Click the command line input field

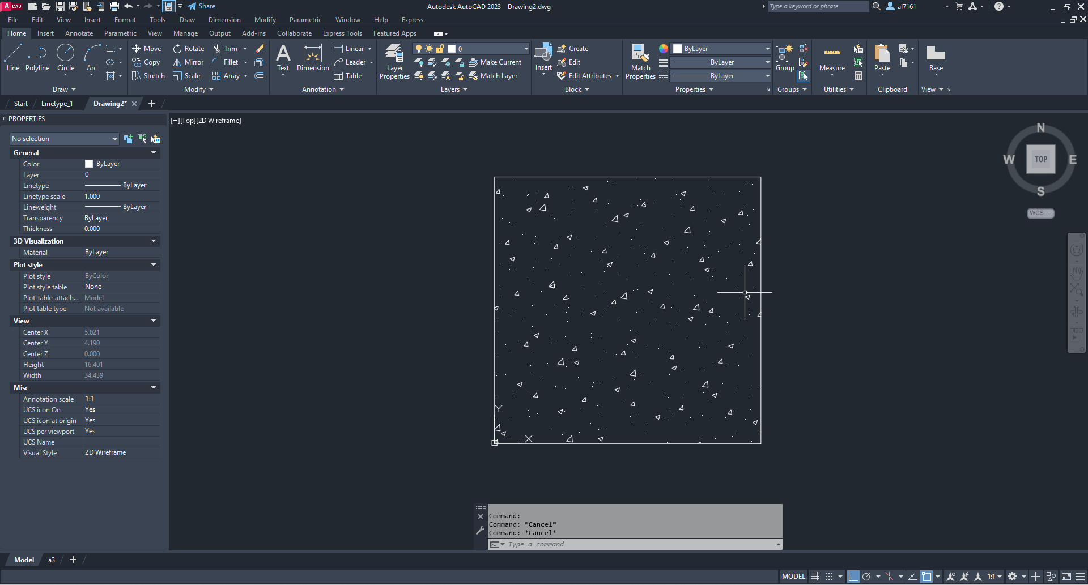click(x=635, y=544)
